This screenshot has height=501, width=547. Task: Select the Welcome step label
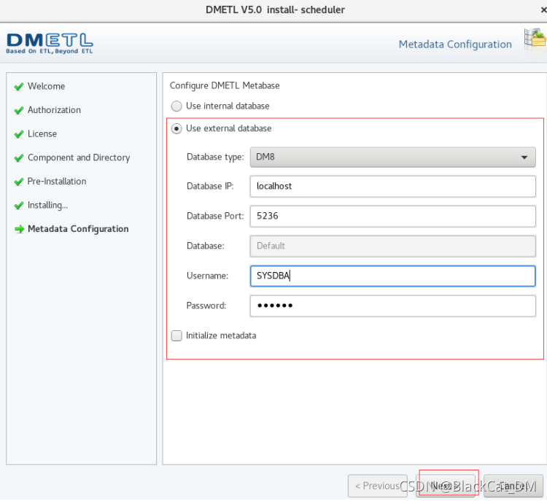click(x=47, y=86)
